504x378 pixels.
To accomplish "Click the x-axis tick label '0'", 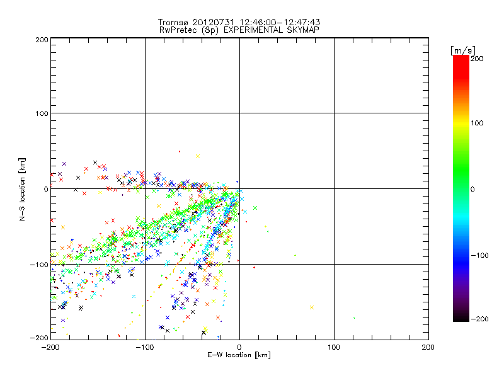I will [239, 348].
